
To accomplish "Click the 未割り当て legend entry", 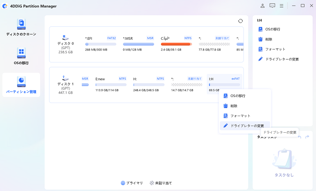I will click(x=161, y=183).
